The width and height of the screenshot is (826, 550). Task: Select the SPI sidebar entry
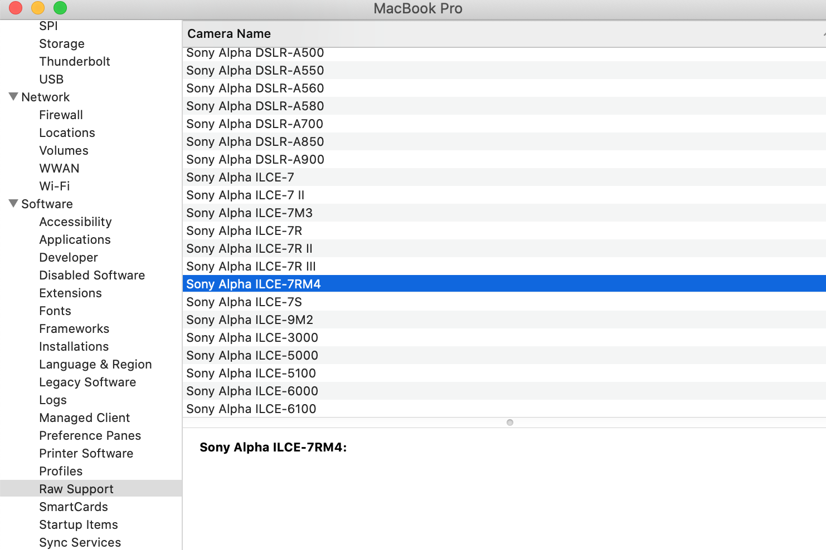tap(48, 26)
